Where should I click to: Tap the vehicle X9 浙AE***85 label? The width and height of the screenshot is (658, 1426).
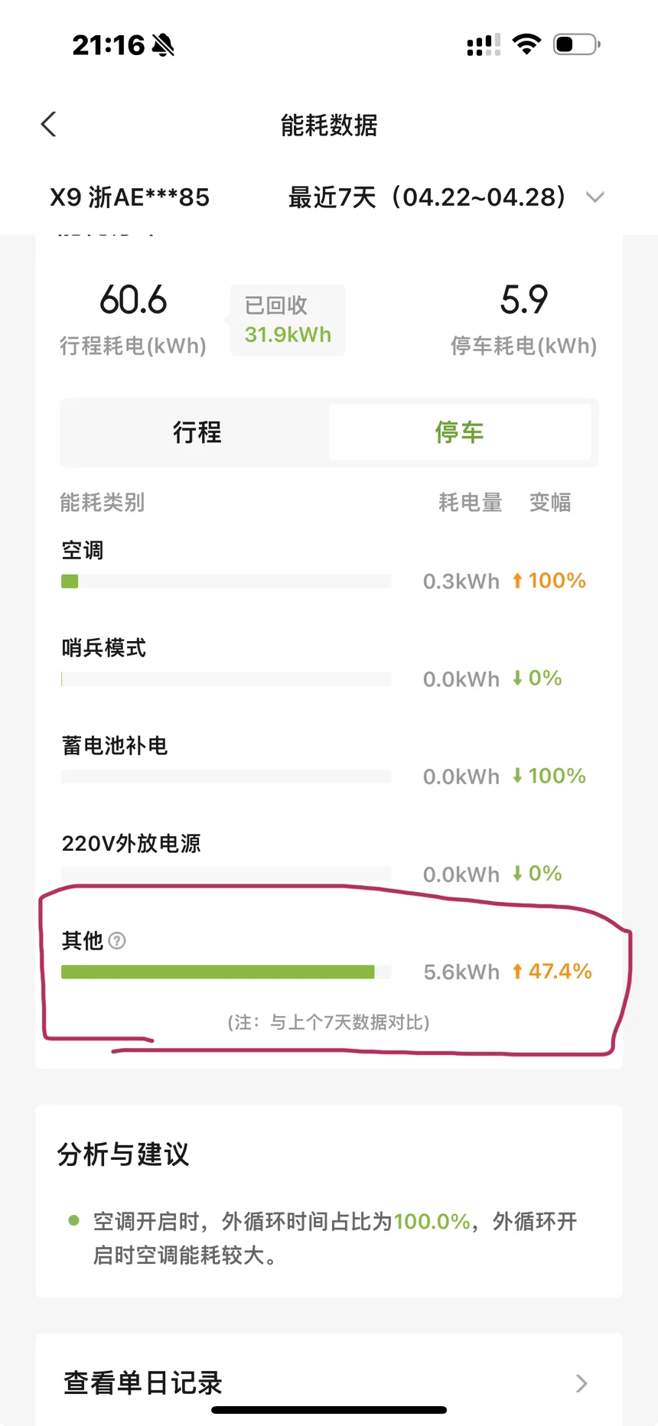(130, 197)
